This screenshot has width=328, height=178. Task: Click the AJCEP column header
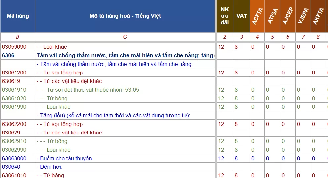click(288, 16)
